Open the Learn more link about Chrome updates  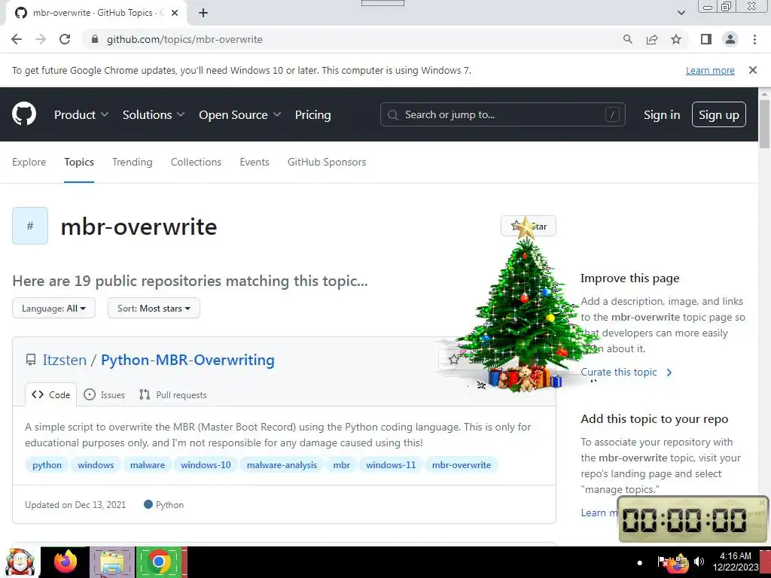(x=710, y=70)
